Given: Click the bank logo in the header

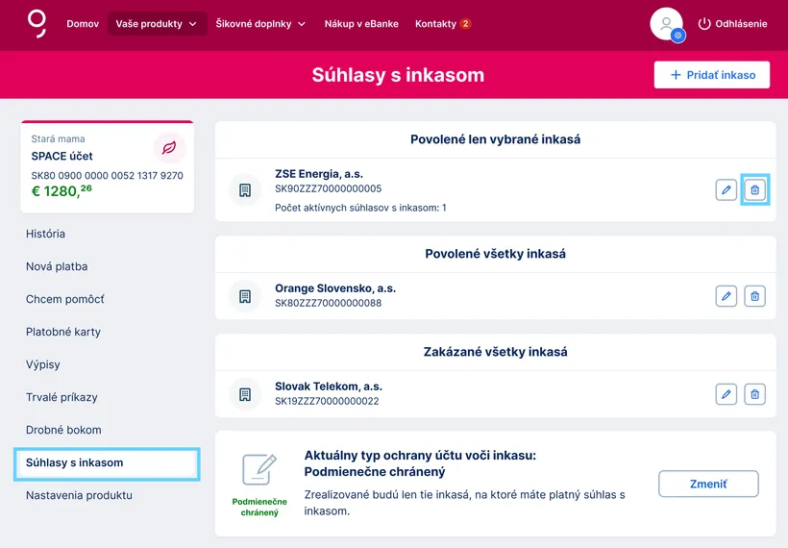Looking at the screenshot, I should tap(37, 23).
